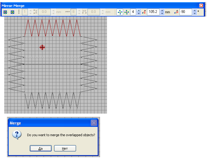
Task: Click the distance icon before 105.2 field
Action: 144,12
